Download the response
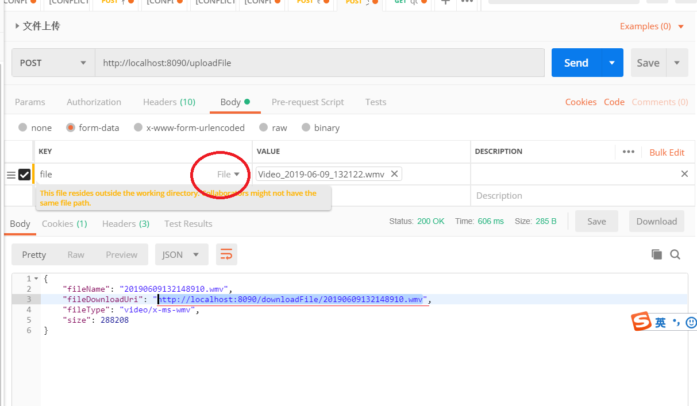This screenshot has height=406, width=697. click(657, 221)
